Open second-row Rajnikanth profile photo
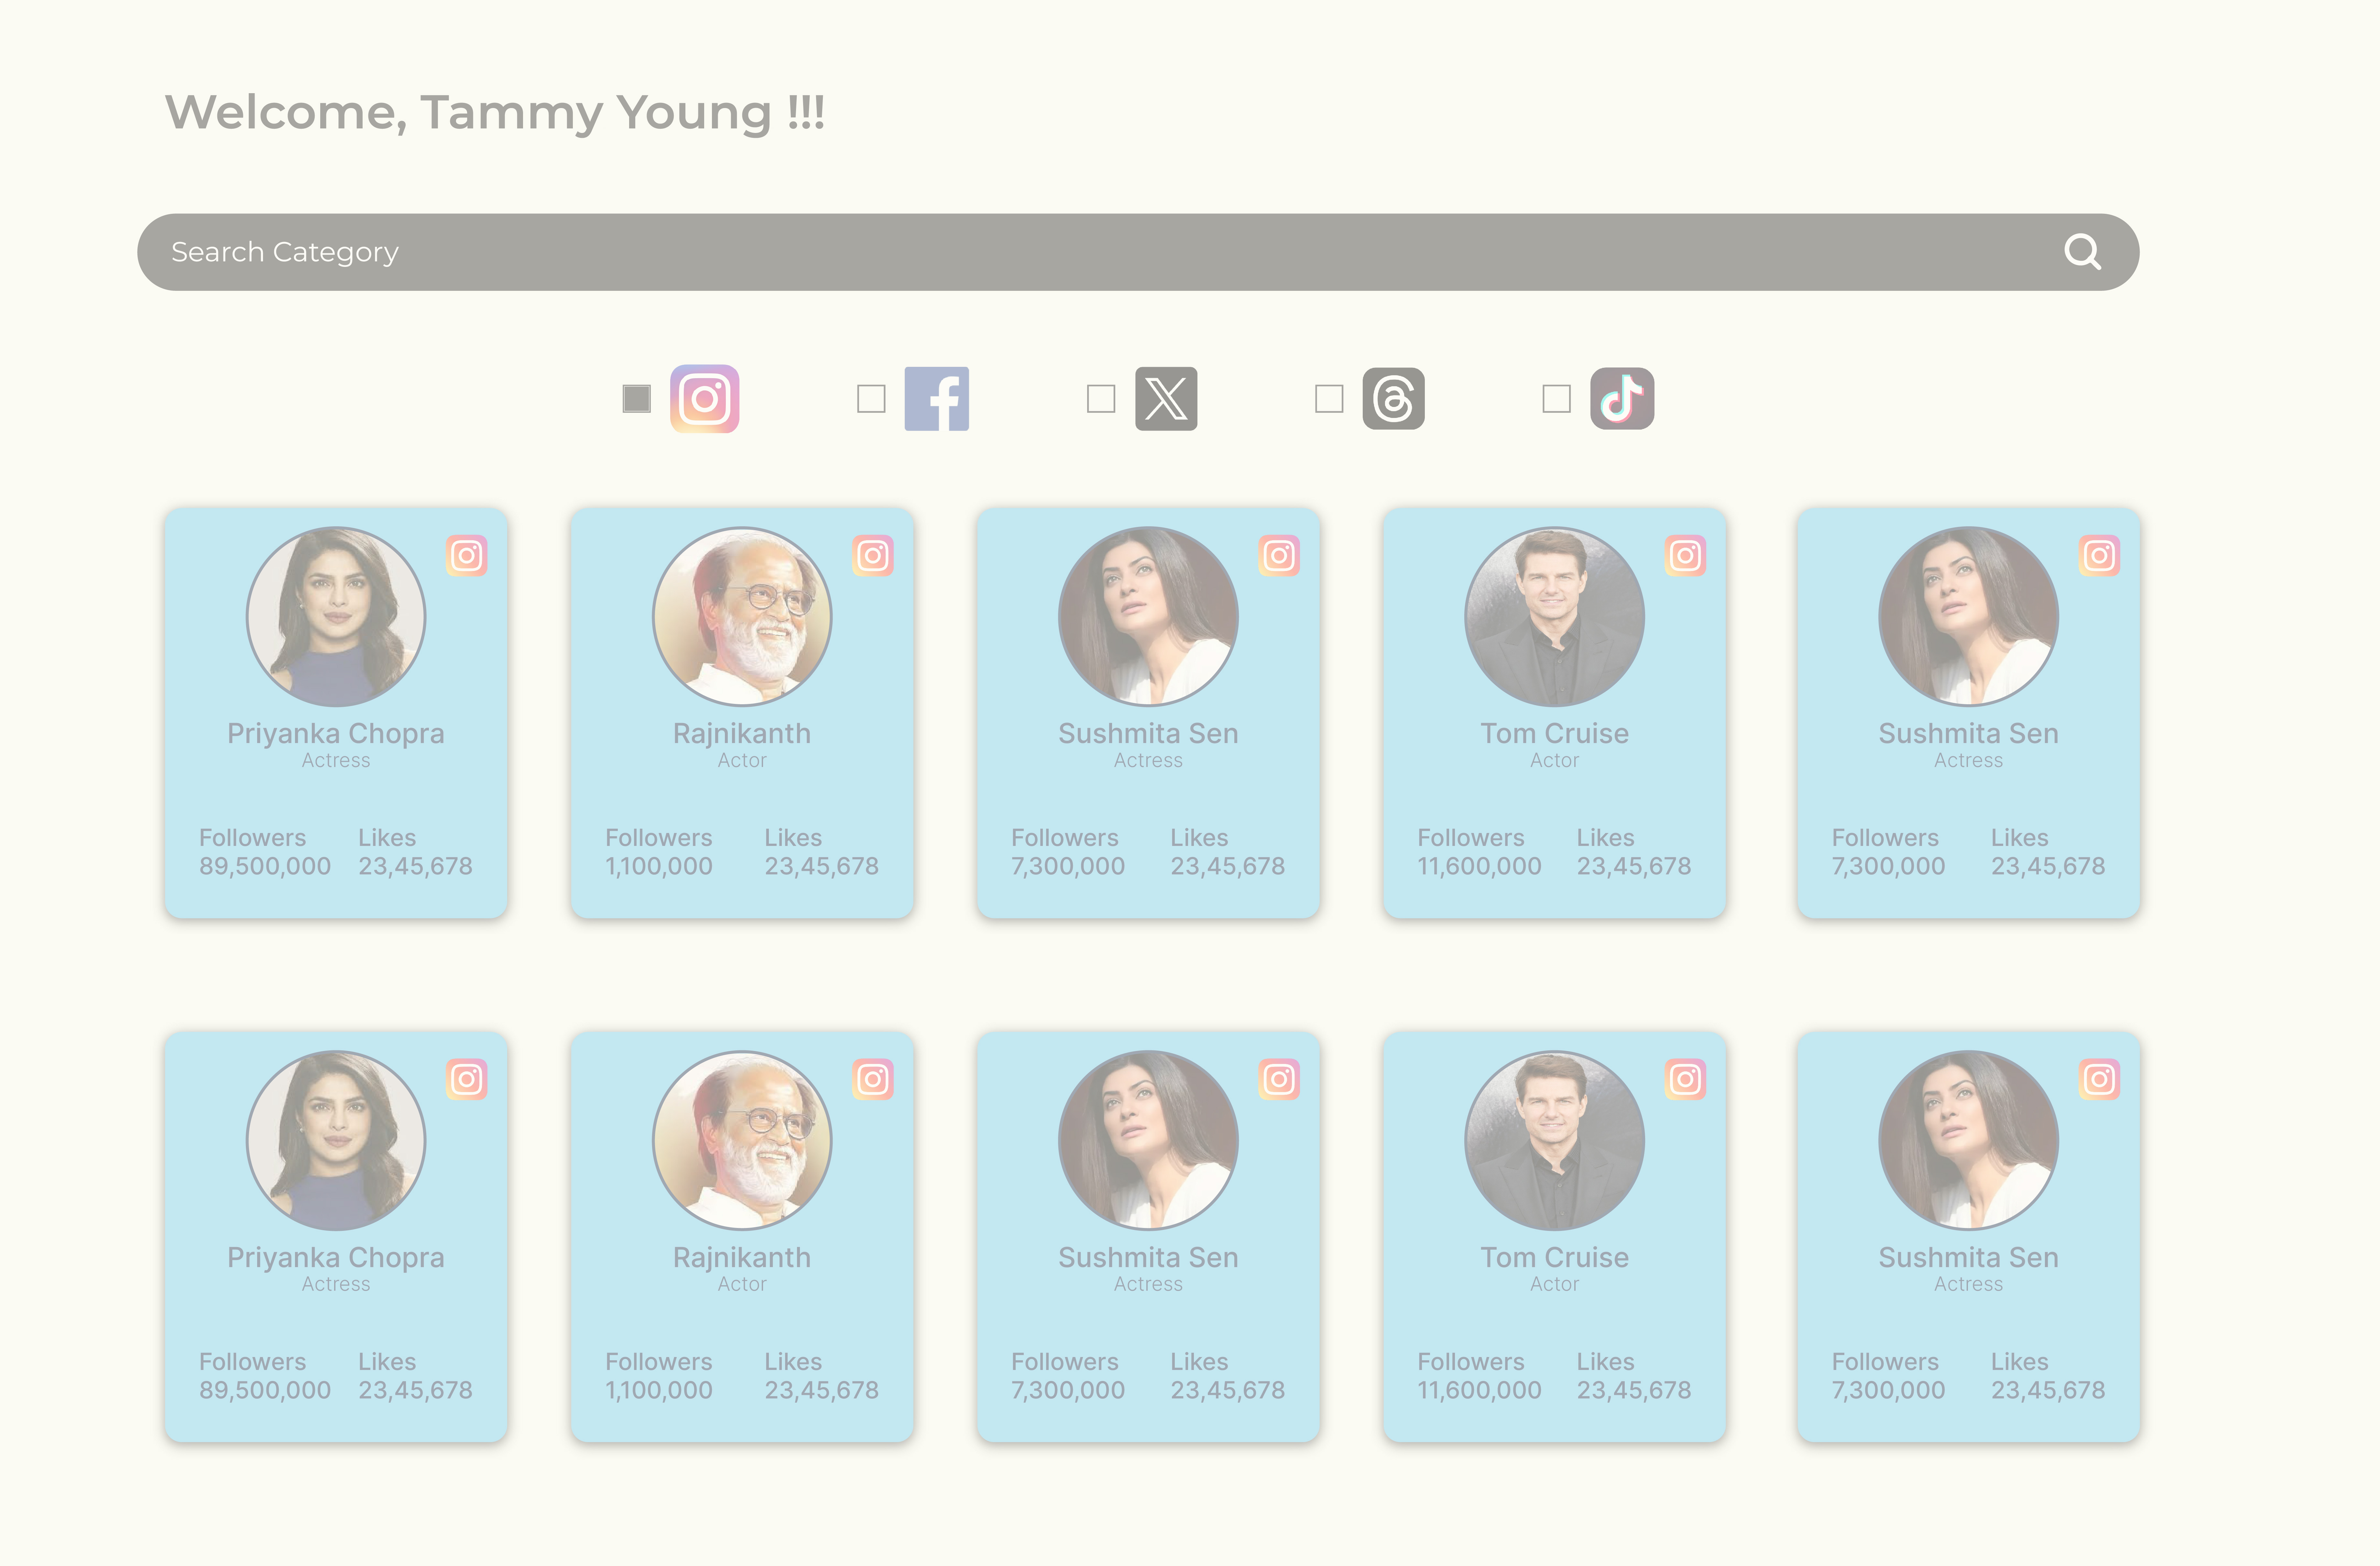The width and height of the screenshot is (2380, 1566). click(742, 1140)
